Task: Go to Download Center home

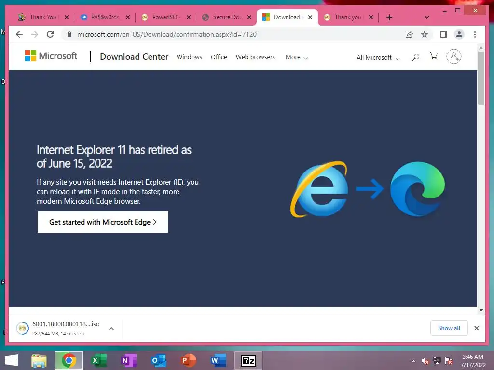Action: [x=134, y=57]
